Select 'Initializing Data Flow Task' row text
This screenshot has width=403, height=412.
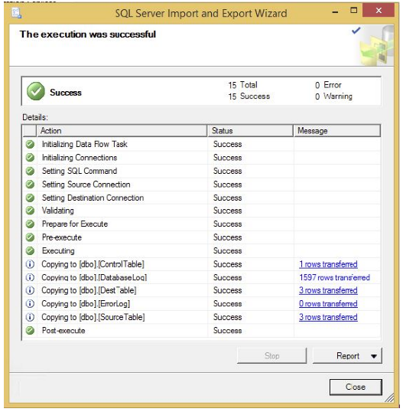(x=84, y=144)
